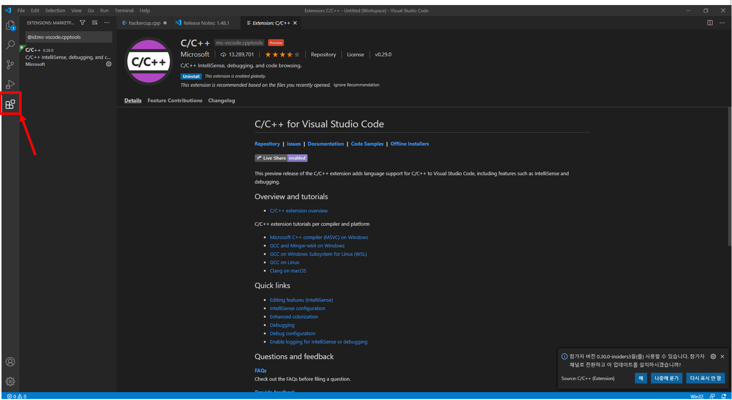Open C/C++ extension overview link
The width and height of the screenshot is (732, 400).
pyautogui.click(x=298, y=211)
